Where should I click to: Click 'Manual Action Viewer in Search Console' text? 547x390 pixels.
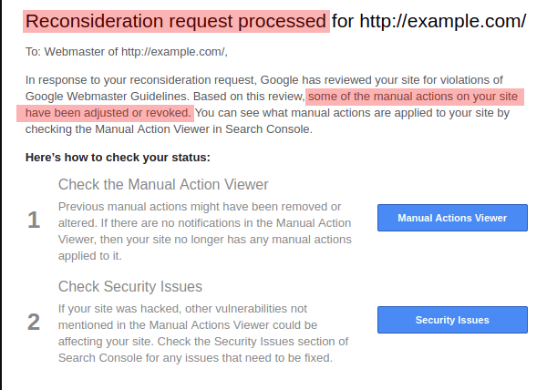202,129
